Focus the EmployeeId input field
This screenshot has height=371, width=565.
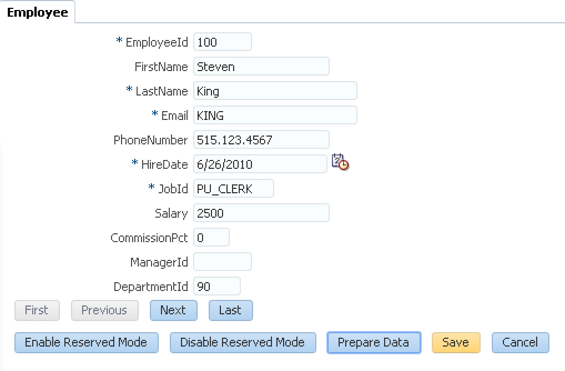223,42
